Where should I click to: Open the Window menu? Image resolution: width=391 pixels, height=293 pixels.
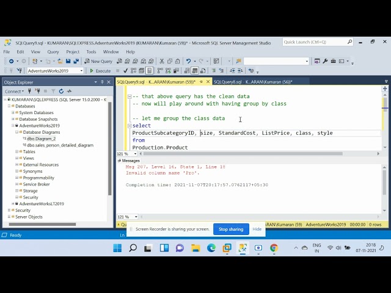click(x=111, y=52)
